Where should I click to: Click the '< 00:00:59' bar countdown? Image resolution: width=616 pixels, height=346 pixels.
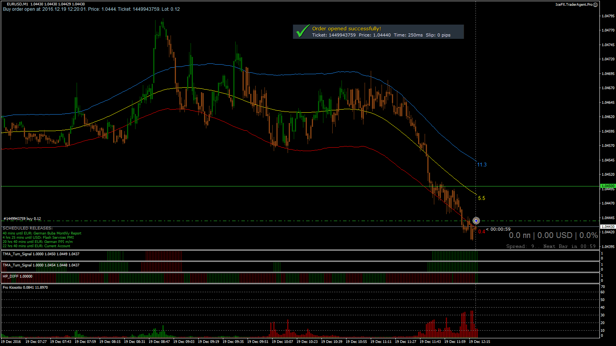[498, 229]
